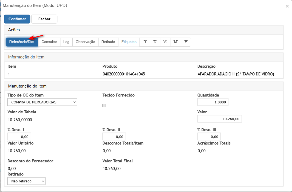Click the 'M' action button

[175, 42]
